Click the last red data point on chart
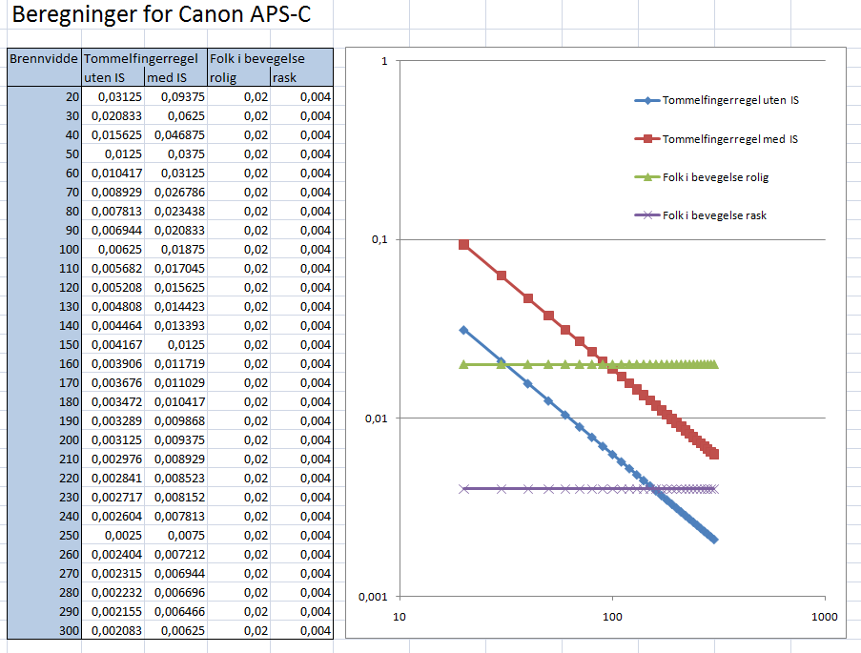 click(x=714, y=454)
